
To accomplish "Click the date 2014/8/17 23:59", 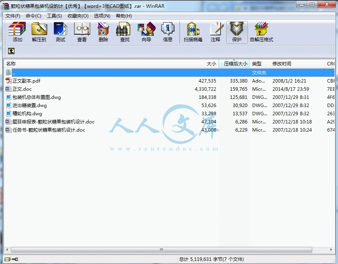I will [x=290, y=89].
